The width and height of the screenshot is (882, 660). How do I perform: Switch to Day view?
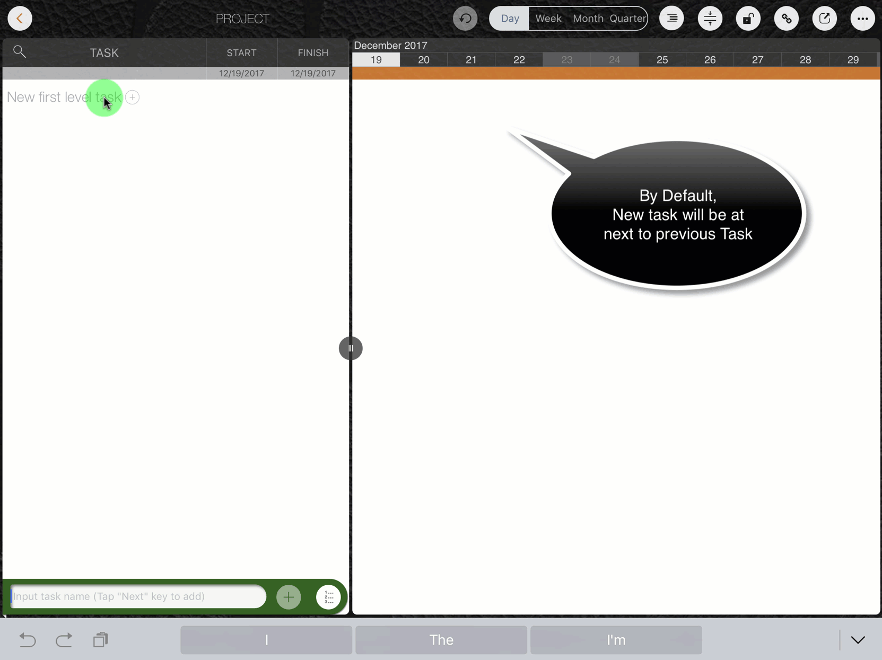510,19
